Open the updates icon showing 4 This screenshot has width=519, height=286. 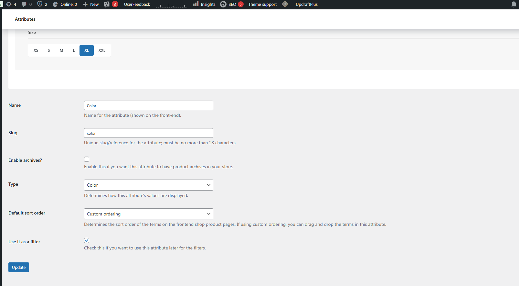pos(9,4)
